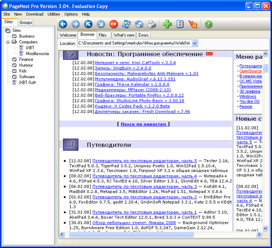Open the *nix-like OS side link
The height and width of the screenshot is (248, 272).
(x=249, y=101)
